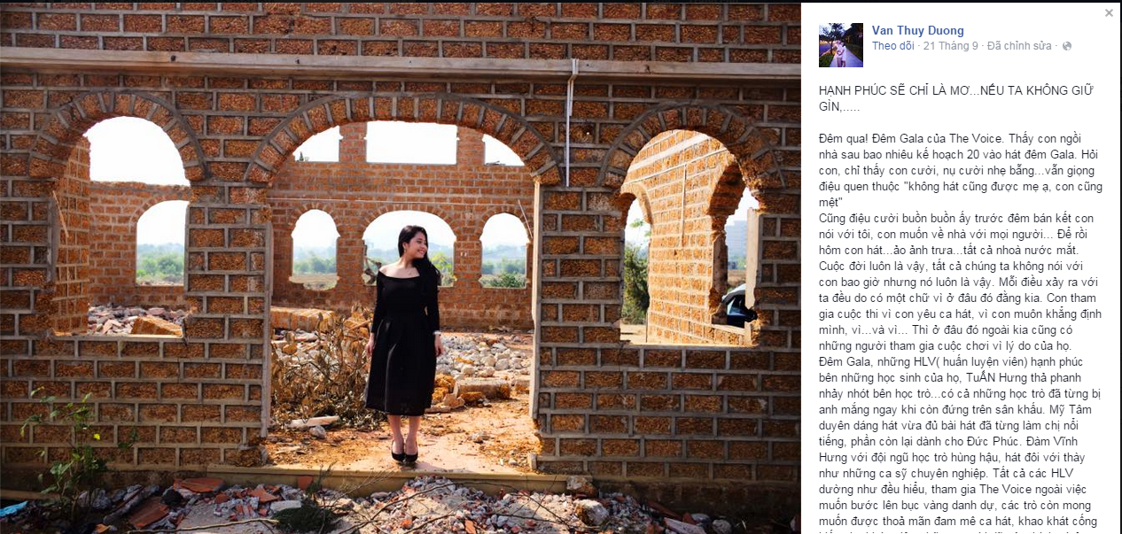Image resolution: width=1122 pixels, height=534 pixels.
Task: Open the Van Thuy Duong name link
Action: (x=917, y=30)
